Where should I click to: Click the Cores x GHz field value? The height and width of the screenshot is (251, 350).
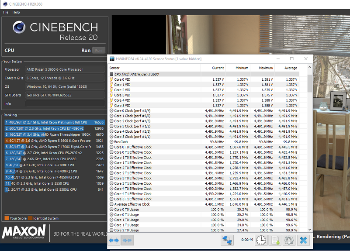click(65, 78)
